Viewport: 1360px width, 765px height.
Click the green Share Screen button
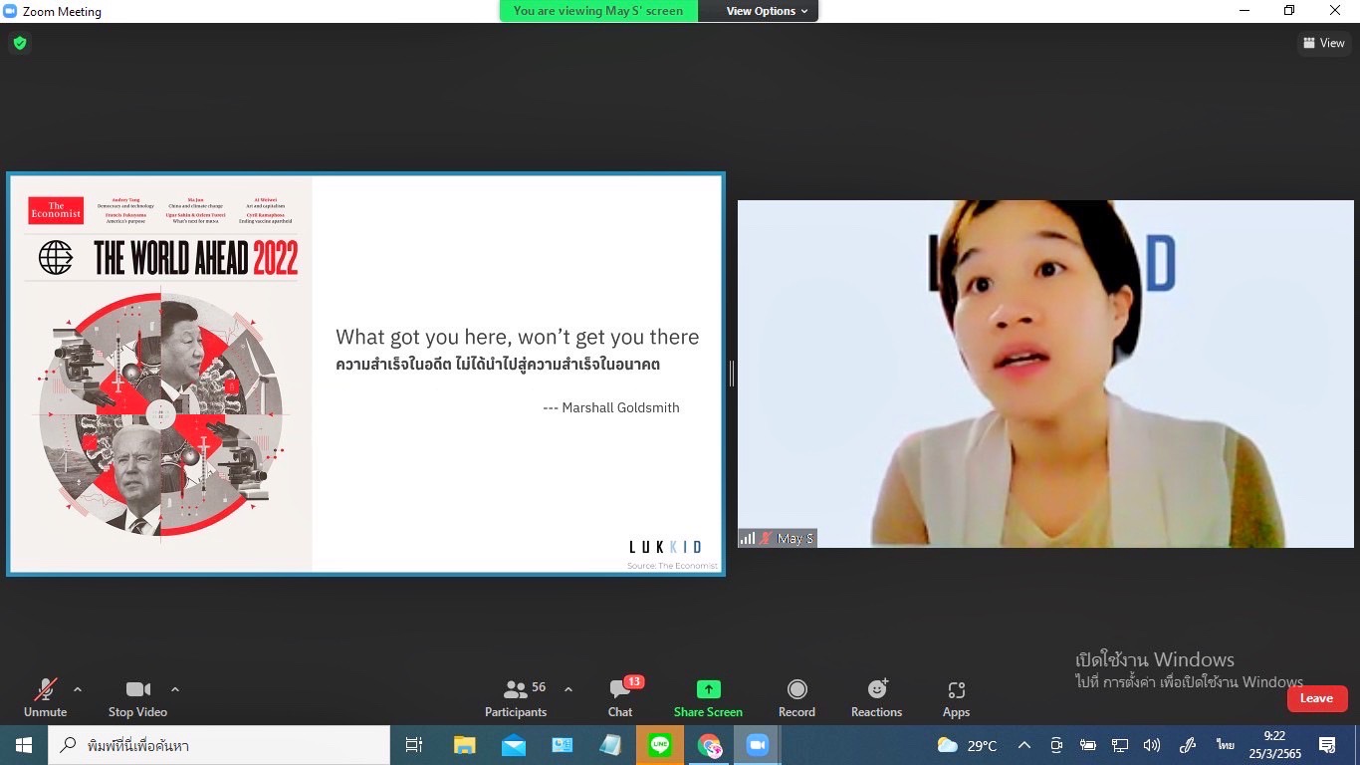708,697
